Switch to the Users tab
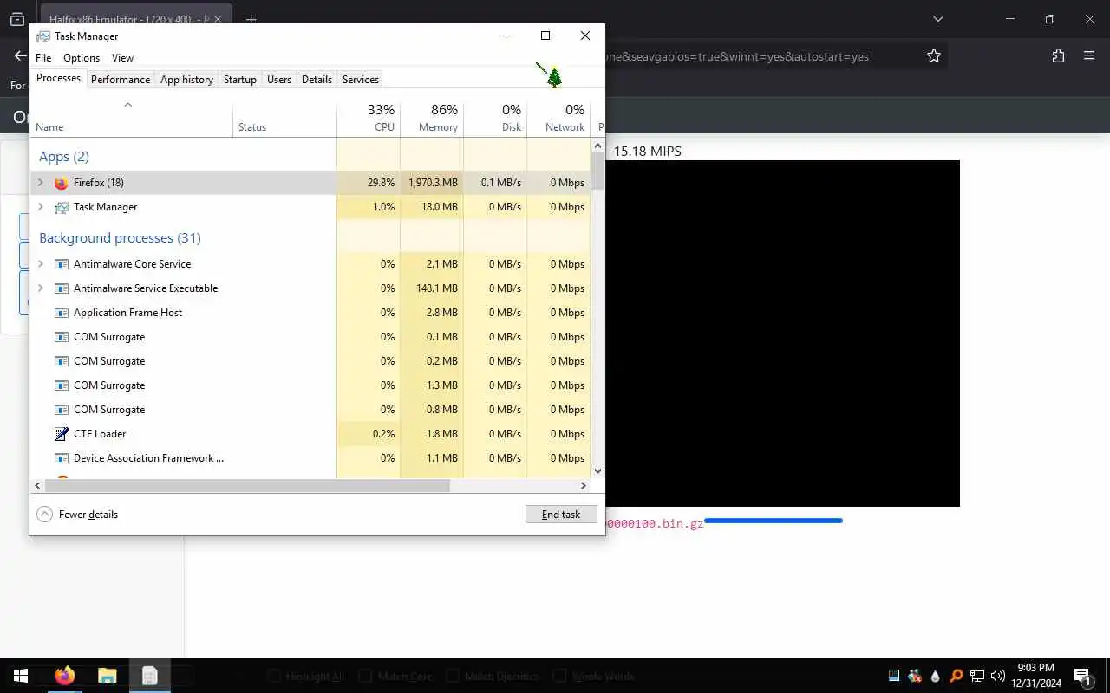Image resolution: width=1110 pixels, height=693 pixels. tap(279, 80)
